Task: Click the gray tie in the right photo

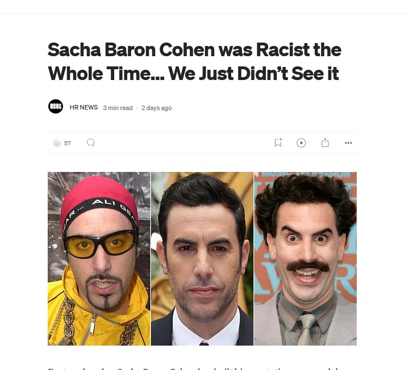Action: point(307,329)
